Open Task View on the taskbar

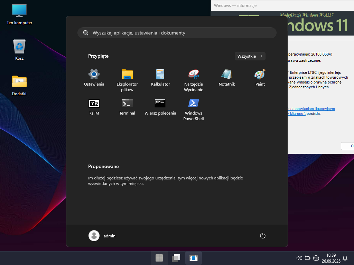[x=176, y=258]
